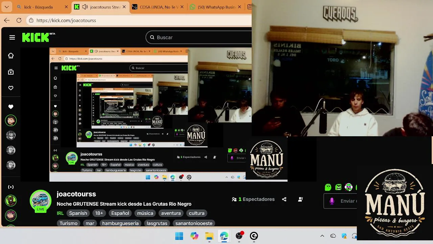The width and height of the screenshot is (433, 244).
Task: Reload the Kick page
Action: pyautogui.click(x=19, y=20)
